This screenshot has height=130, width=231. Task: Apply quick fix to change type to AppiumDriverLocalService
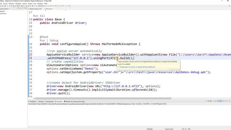(137, 67)
